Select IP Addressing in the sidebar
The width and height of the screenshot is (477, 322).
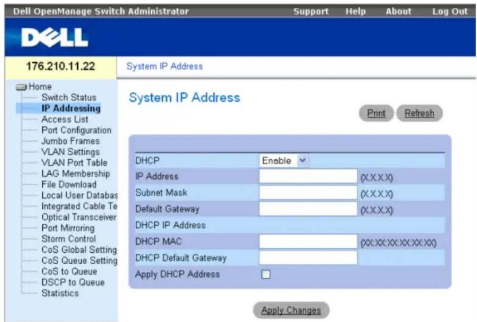coord(71,109)
